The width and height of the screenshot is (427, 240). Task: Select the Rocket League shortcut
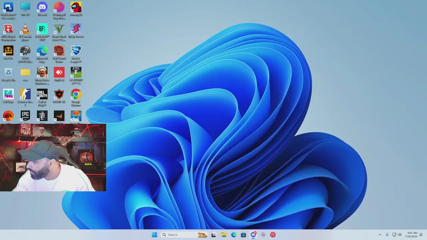pyautogui.click(x=76, y=54)
